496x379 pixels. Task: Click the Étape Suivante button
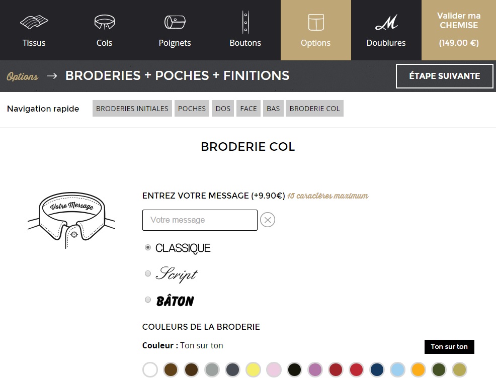point(444,76)
